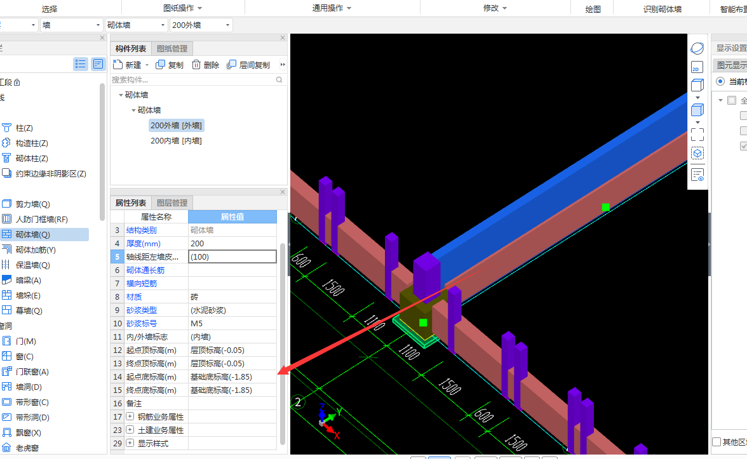Image resolution: width=747 pixels, height=459 pixels.
Task: Click the dashed box local 3D icon
Action: 697,154
